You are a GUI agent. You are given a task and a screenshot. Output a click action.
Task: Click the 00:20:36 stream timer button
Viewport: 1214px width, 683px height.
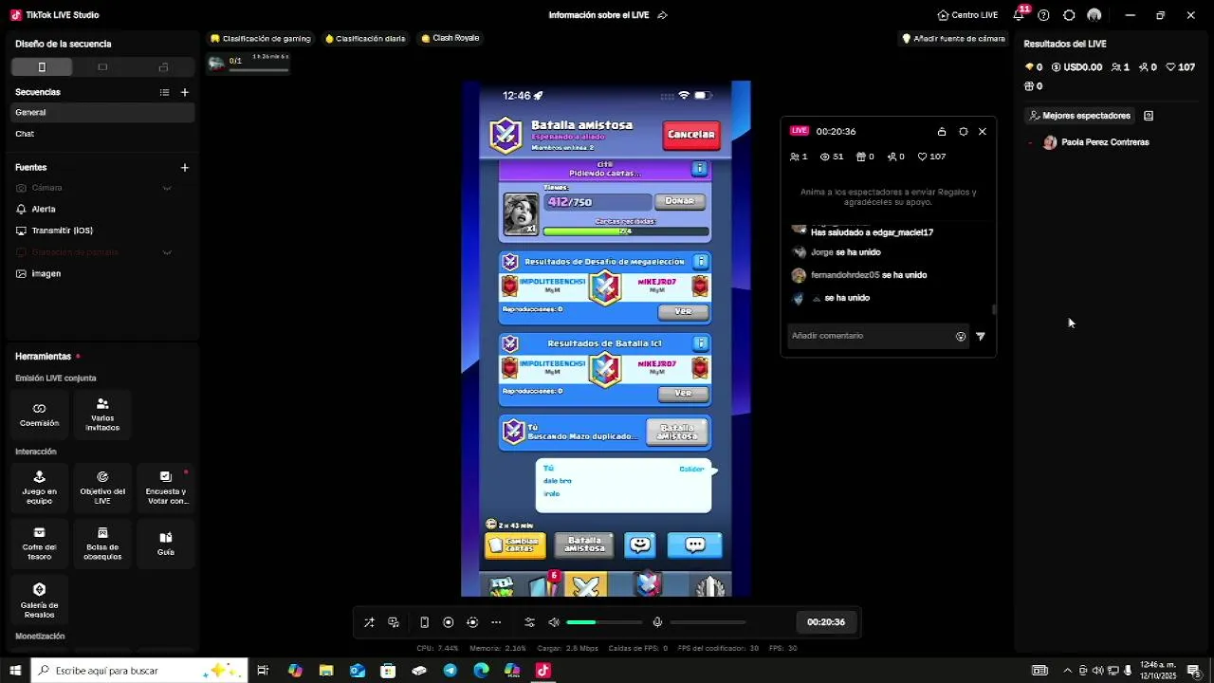click(x=826, y=622)
